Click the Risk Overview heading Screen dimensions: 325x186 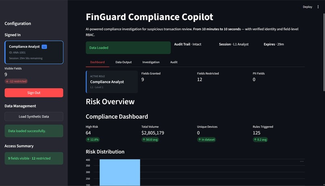(110, 101)
